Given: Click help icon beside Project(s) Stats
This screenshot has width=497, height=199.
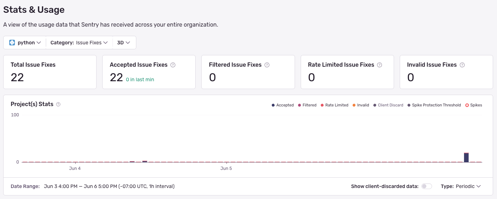Looking at the screenshot, I should (x=58, y=104).
